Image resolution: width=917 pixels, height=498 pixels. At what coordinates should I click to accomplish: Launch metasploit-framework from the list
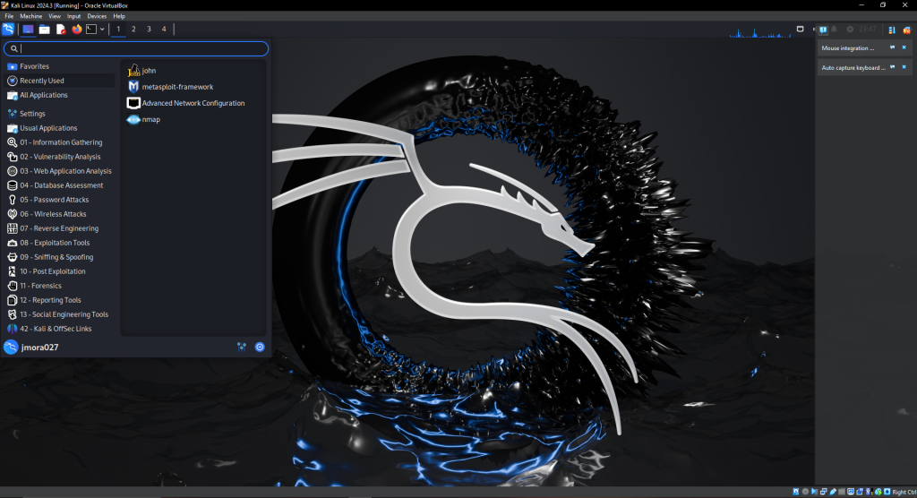[193, 87]
